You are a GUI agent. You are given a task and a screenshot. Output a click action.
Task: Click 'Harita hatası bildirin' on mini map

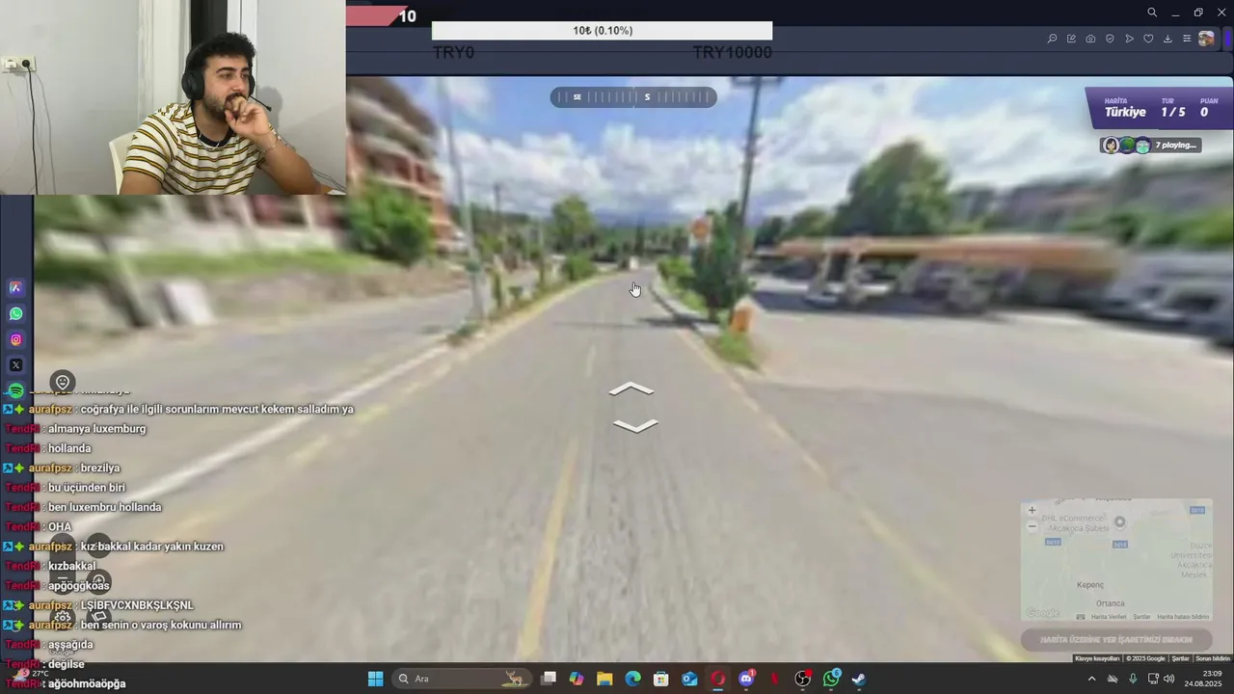pyautogui.click(x=1183, y=617)
